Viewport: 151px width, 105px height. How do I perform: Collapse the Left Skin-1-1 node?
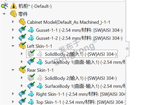pos(13,46)
